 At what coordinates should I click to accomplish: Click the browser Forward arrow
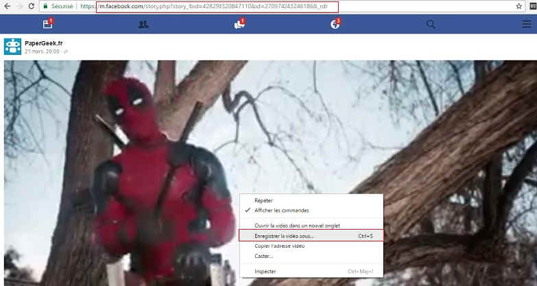pos(19,6)
